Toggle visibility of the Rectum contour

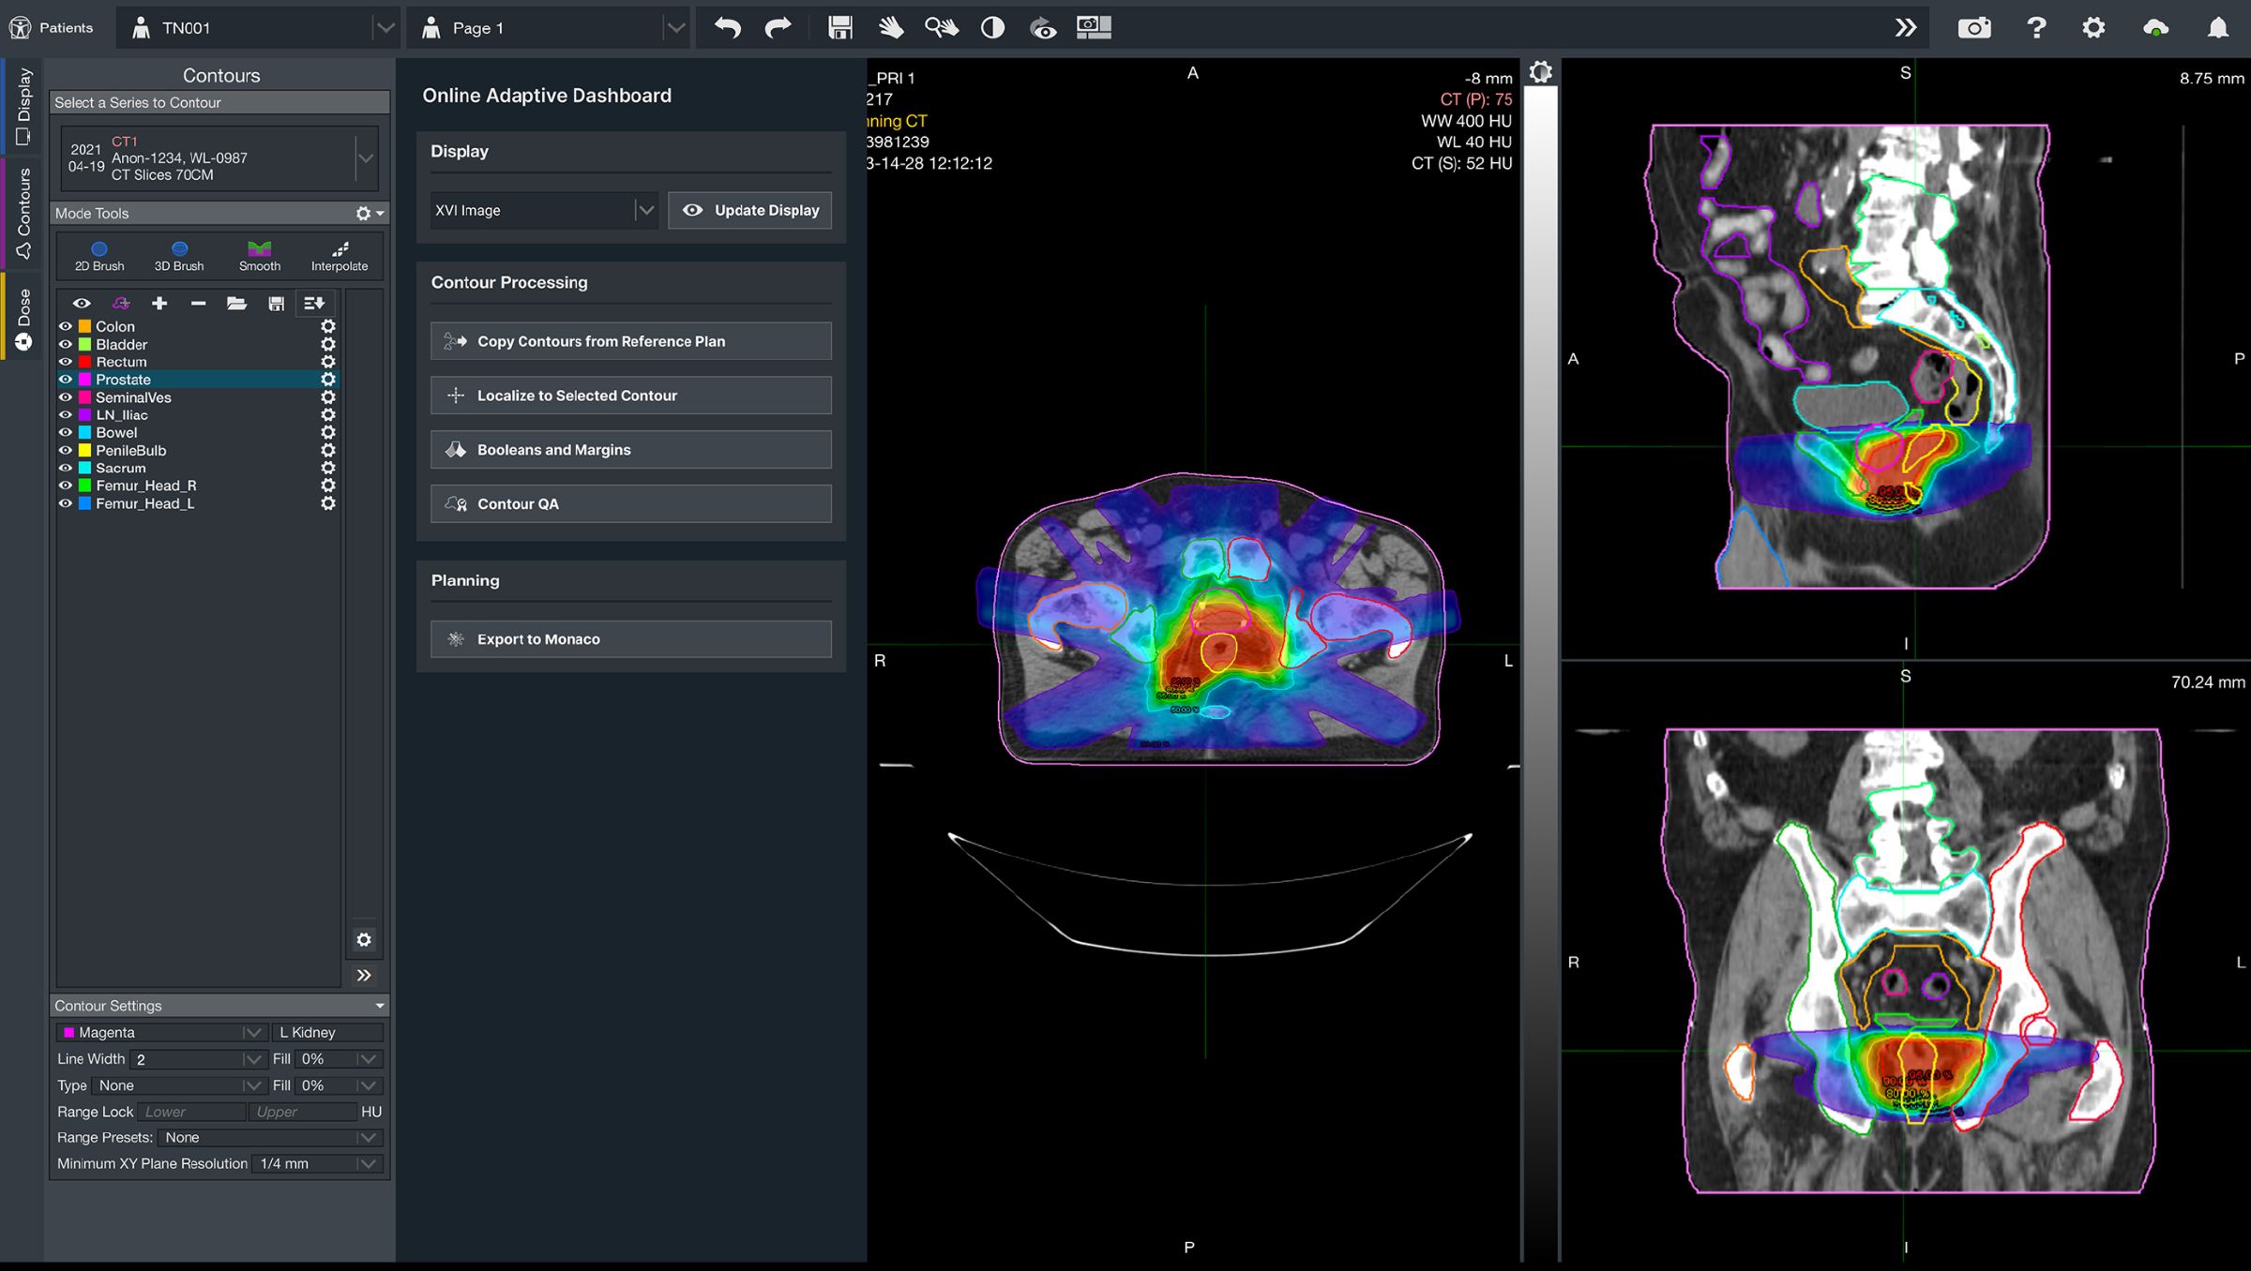65,362
